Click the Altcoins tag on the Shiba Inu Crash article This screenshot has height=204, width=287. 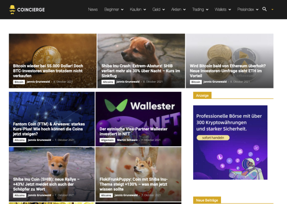pyautogui.click(x=108, y=82)
